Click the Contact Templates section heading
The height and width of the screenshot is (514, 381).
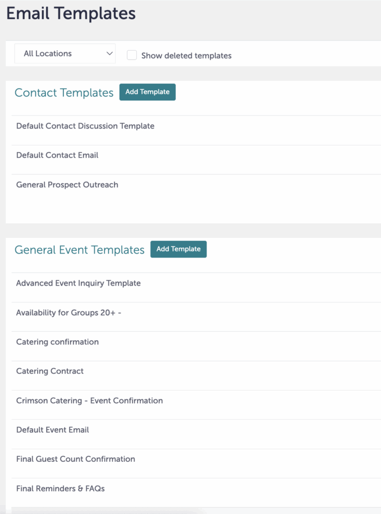64,93
